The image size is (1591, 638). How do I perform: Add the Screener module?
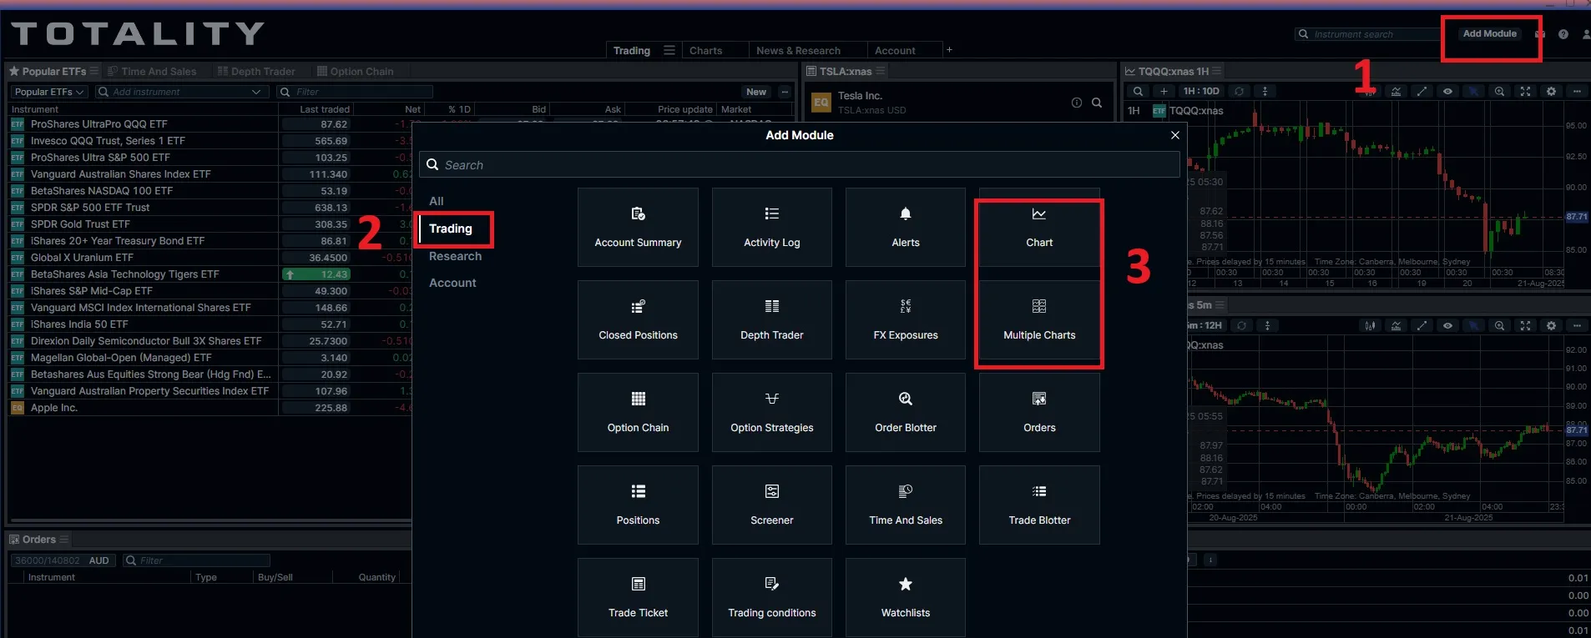coord(771,505)
